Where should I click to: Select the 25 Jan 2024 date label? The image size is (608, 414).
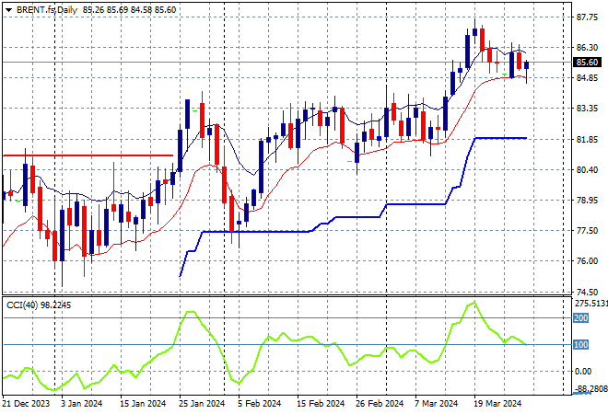click(202, 404)
